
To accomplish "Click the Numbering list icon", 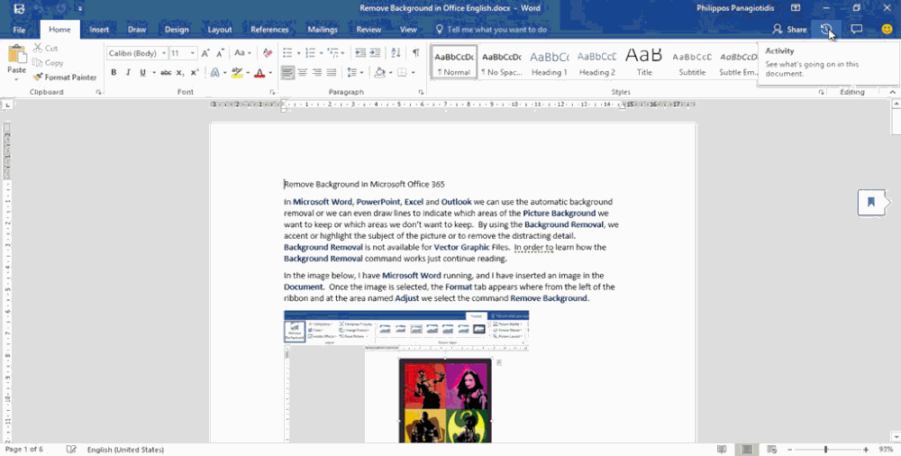I will (x=310, y=53).
